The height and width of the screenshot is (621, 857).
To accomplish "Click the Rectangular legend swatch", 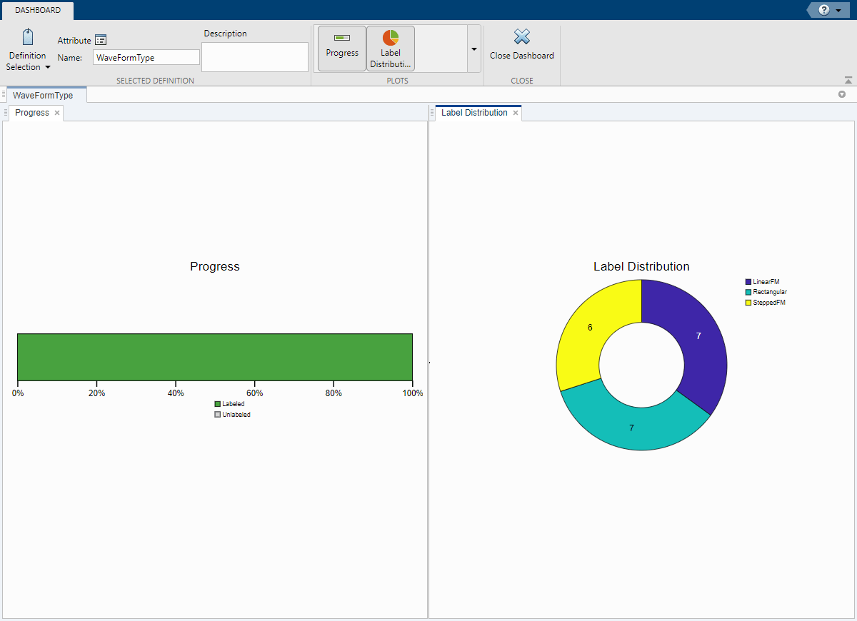I will tap(748, 292).
